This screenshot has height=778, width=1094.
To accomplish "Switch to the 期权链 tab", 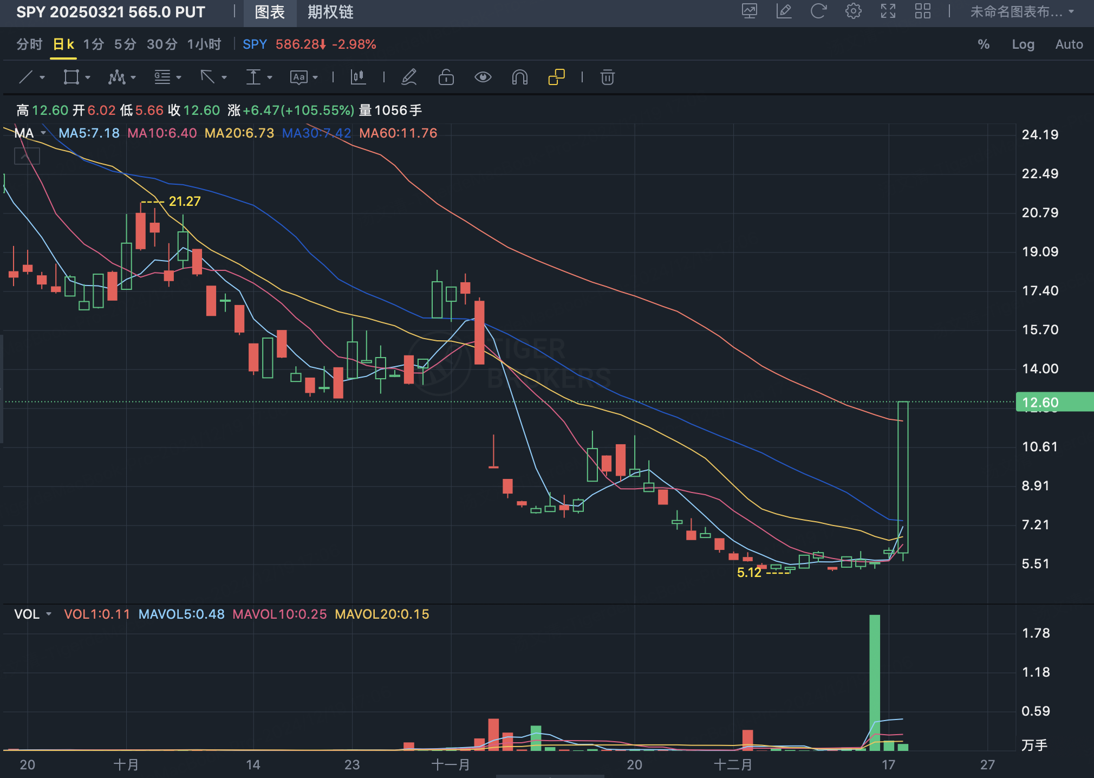I will [330, 12].
